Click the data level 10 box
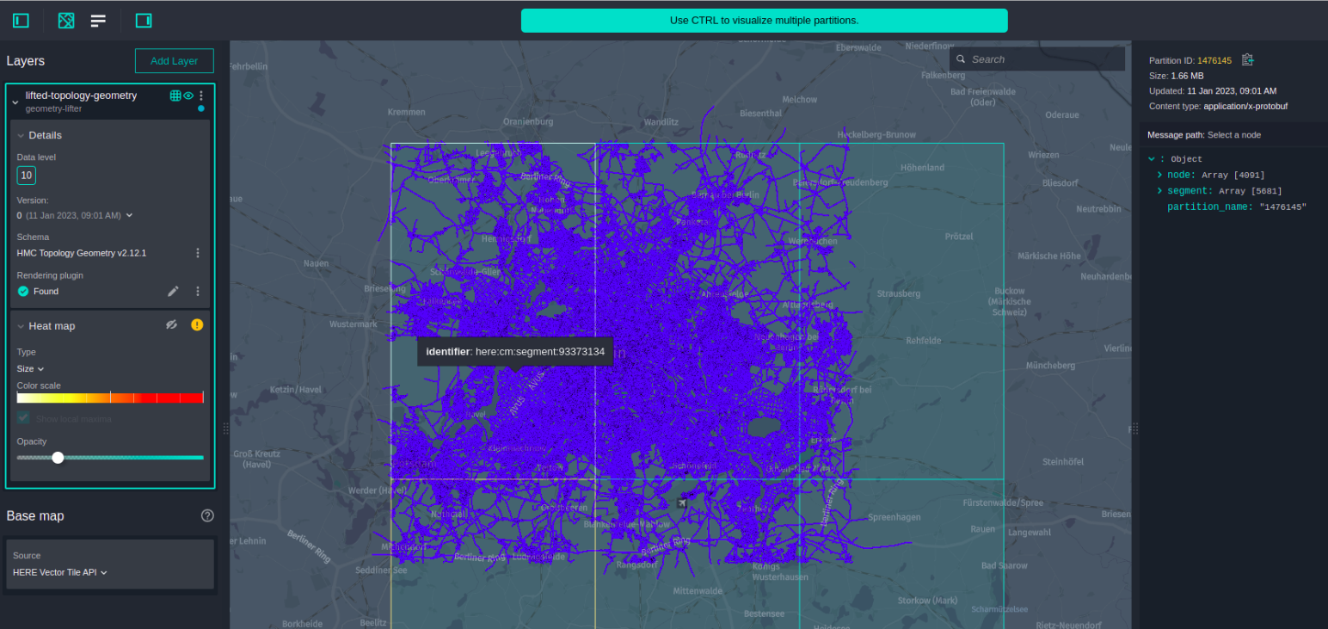Image resolution: width=1328 pixels, height=629 pixels. pos(27,176)
